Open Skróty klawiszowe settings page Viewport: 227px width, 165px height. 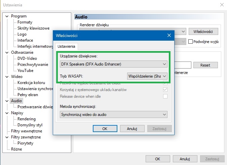tap(33, 28)
